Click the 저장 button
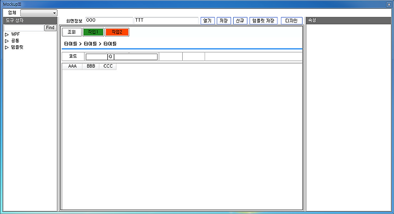 coord(224,21)
